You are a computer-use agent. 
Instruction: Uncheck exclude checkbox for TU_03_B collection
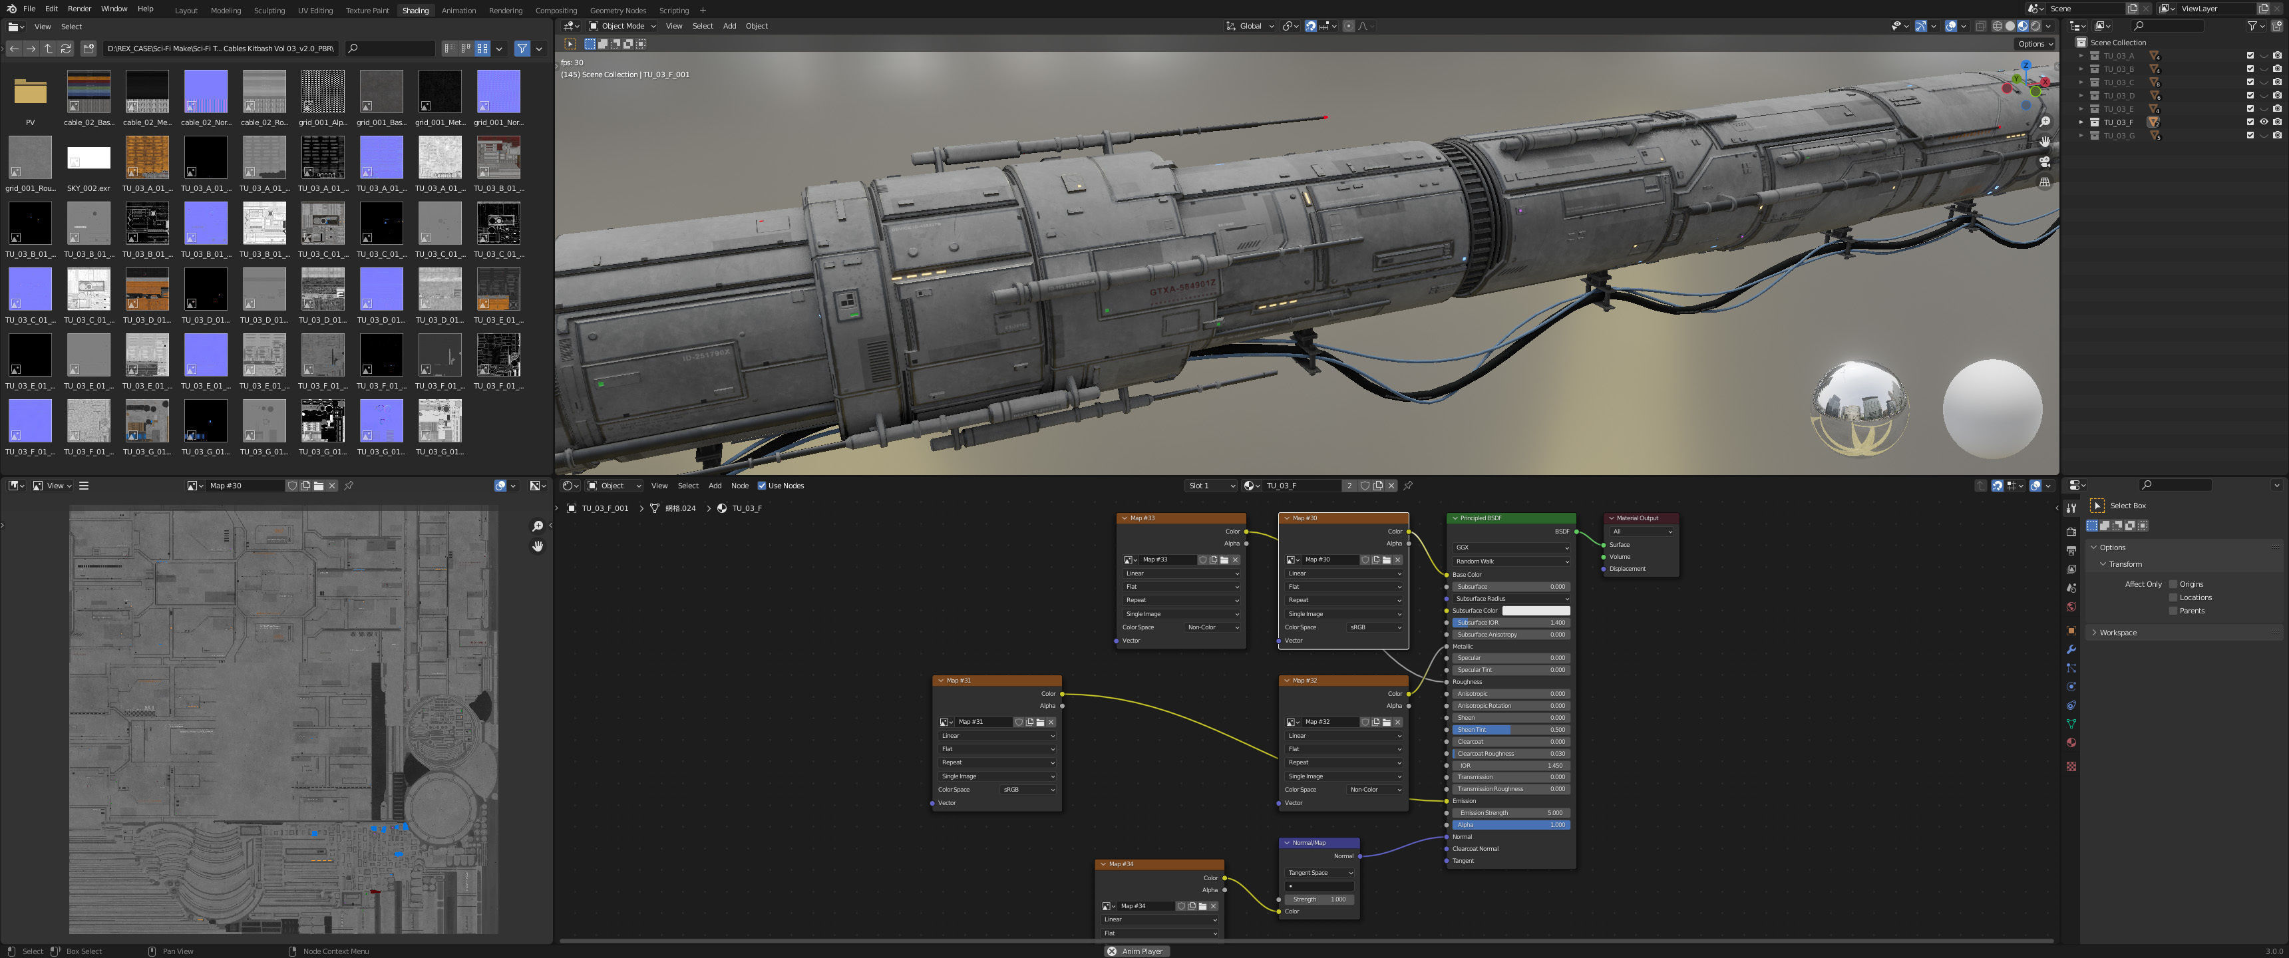click(2251, 69)
